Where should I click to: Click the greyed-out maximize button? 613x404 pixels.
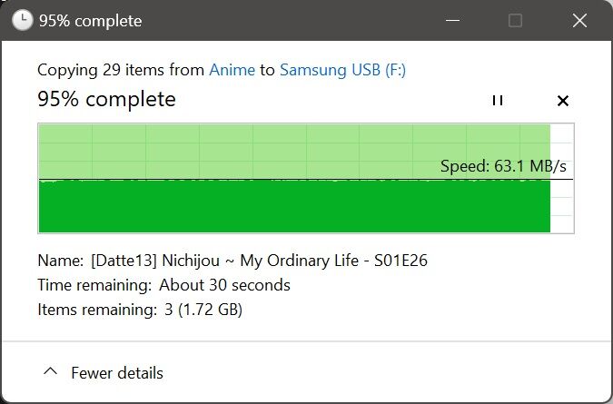(x=515, y=20)
